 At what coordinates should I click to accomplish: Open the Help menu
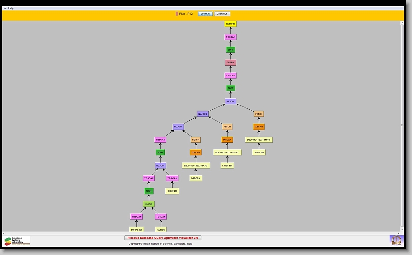pos(11,8)
